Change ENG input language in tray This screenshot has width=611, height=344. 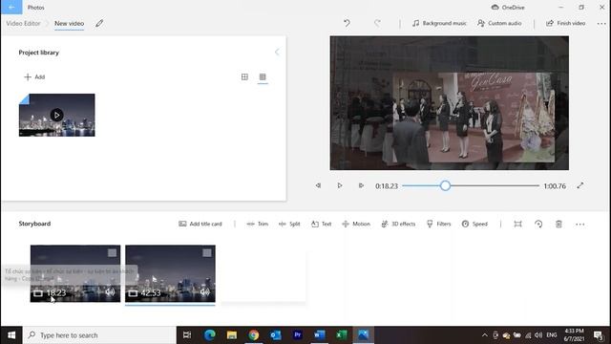(552, 335)
